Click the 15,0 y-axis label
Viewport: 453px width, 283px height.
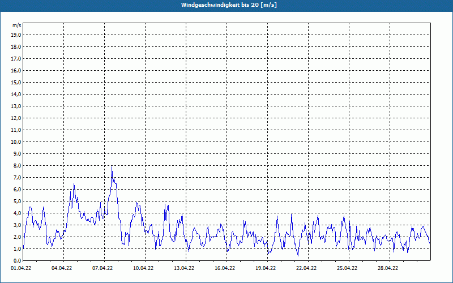pyautogui.click(x=16, y=82)
